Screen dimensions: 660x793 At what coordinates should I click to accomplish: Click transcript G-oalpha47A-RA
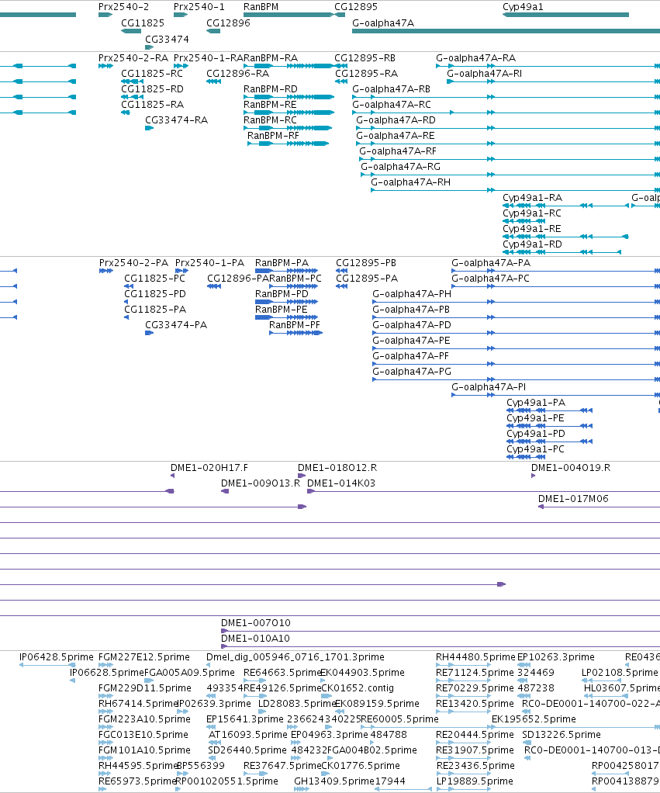476,58
